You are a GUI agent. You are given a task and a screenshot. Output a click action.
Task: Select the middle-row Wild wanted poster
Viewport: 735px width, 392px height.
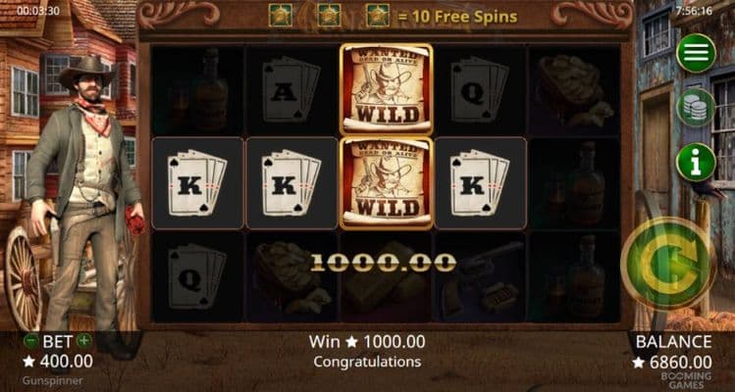(x=386, y=183)
